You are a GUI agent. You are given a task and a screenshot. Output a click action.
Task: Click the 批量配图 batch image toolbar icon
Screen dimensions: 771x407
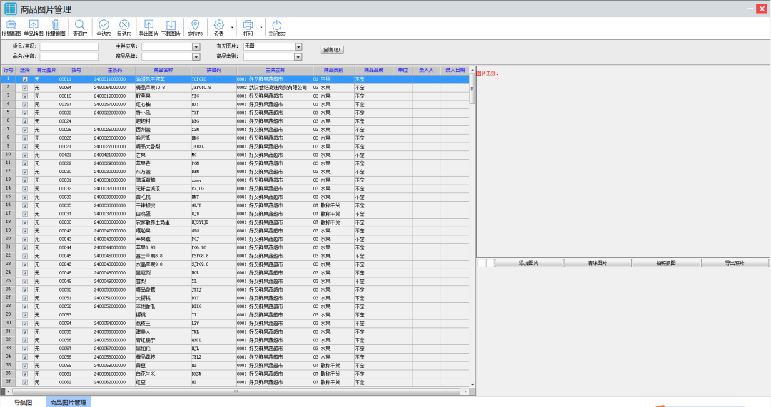(11, 25)
